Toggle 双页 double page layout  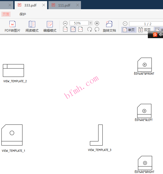144,30
